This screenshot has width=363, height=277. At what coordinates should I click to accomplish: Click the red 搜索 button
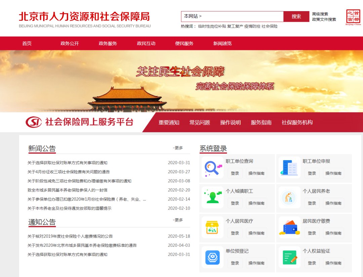pyautogui.click(x=296, y=16)
